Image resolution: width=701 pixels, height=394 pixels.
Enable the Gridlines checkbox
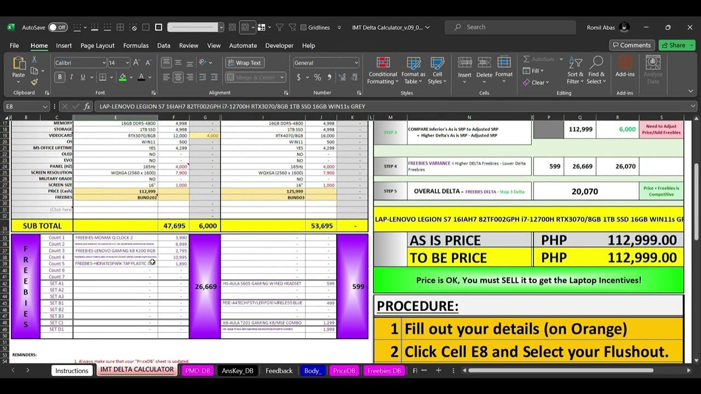coord(315,27)
